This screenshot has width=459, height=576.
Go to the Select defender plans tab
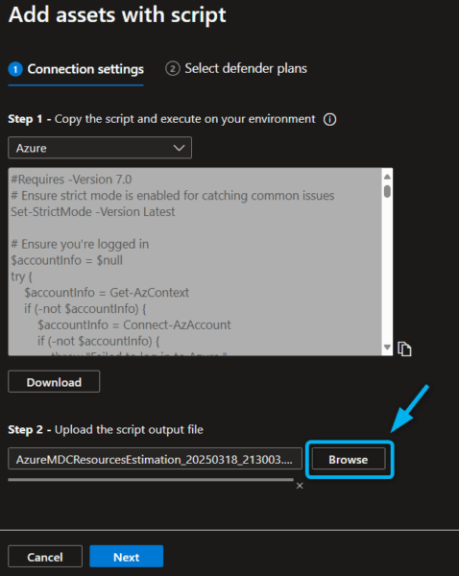tap(236, 68)
